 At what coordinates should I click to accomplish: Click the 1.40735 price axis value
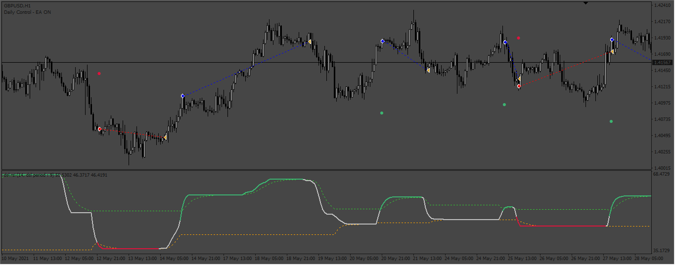tap(662, 119)
